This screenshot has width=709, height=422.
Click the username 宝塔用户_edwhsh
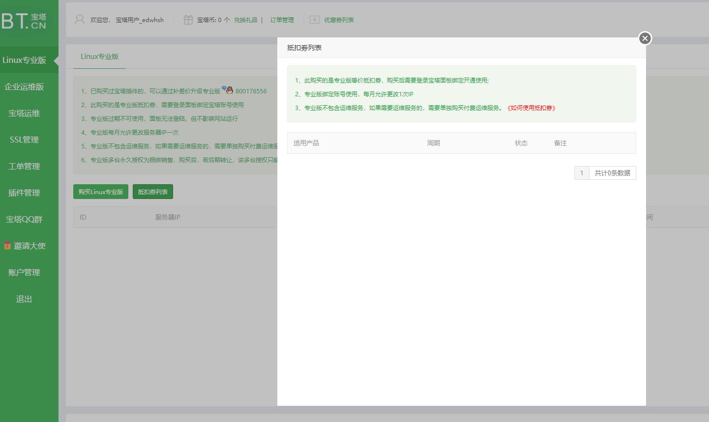click(x=140, y=20)
